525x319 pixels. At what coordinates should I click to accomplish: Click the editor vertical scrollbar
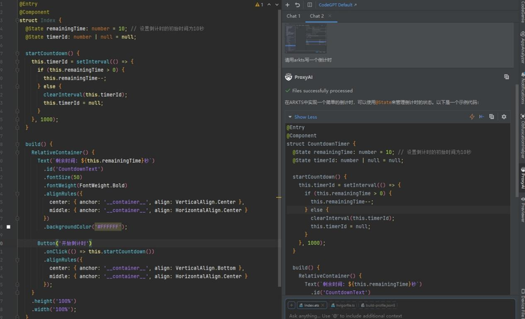pyautogui.click(x=280, y=147)
